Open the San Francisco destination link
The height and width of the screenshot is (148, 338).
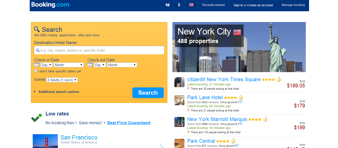(79, 137)
